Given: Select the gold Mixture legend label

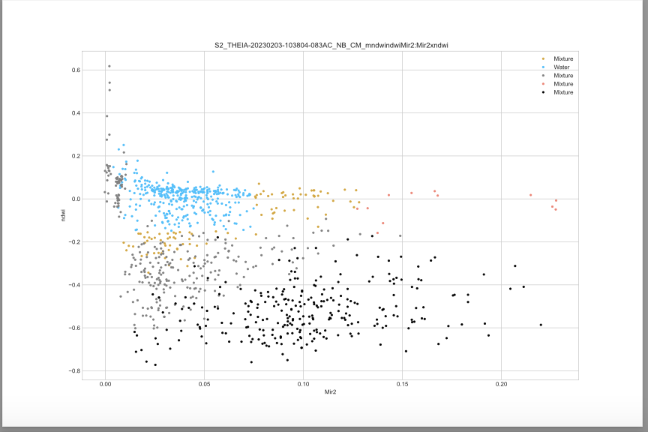Looking at the screenshot, I should (563, 58).
